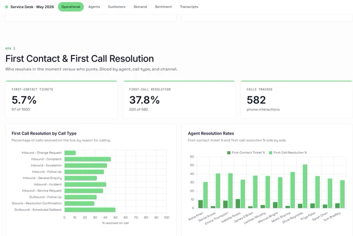This screenshot has height=236, width=353.
Task: Click the First-Call Resolution 37.8% card
Action: (x=179, y=99)
